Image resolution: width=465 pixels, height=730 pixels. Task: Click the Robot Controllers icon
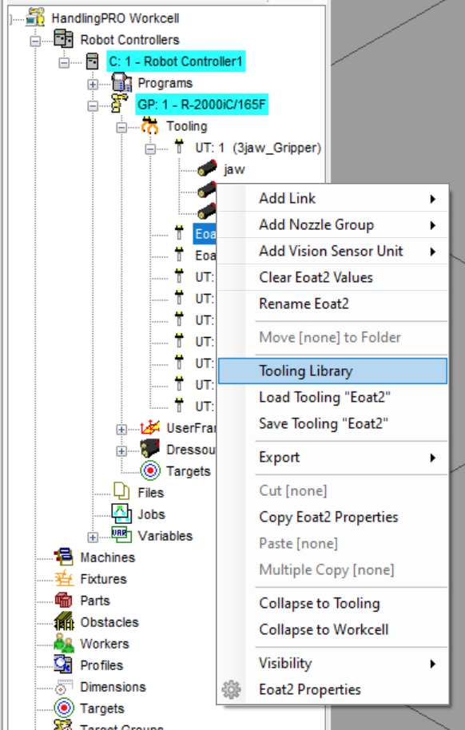(x=63, y=39)
